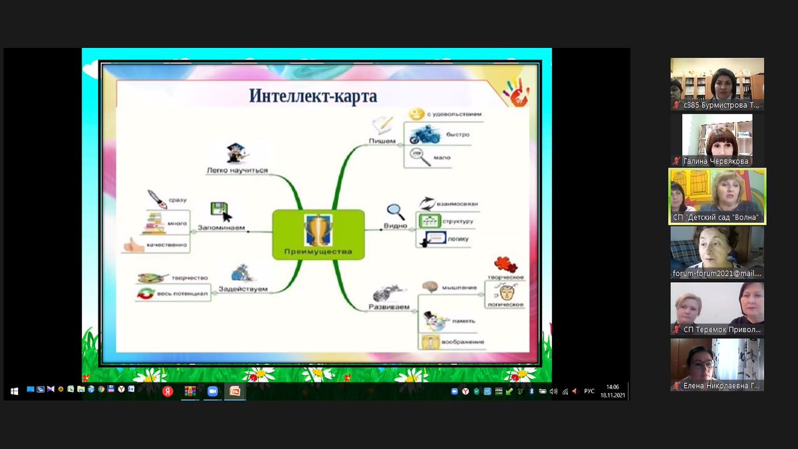
Task: Click the Видно branch label
Action: [x=395, y=226]
